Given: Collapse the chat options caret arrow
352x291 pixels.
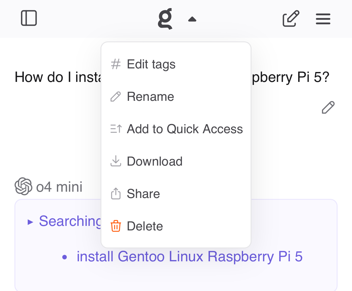Looking at the screenshot, I should point(192,19).
